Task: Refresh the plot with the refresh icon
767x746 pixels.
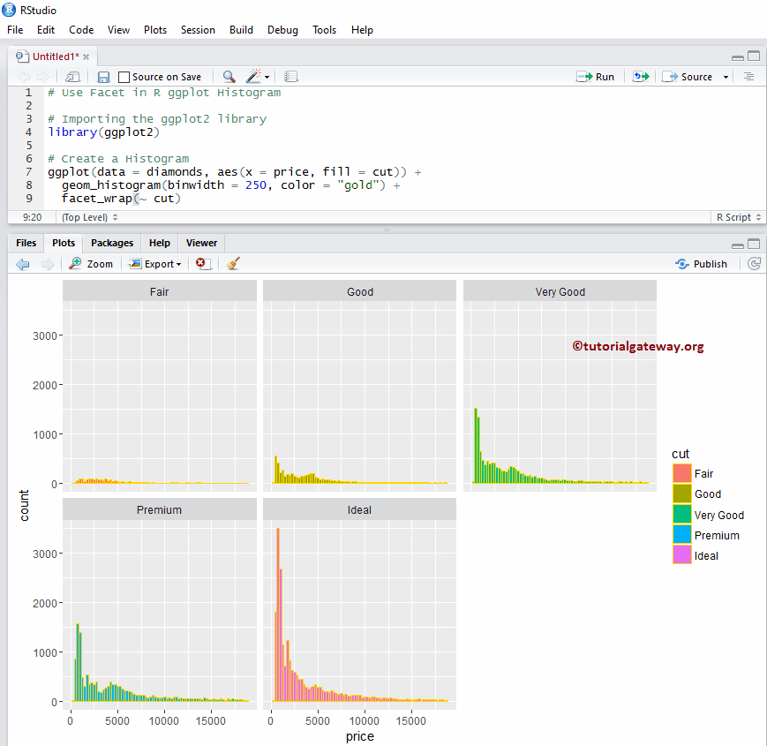Action: tap(755, 263)
